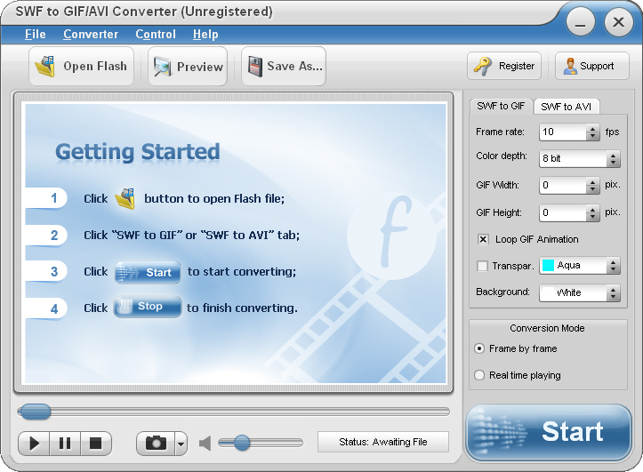Decrease the Frame rate with down arrow
This screenshot has width=643, height=472.
point(592,136)
